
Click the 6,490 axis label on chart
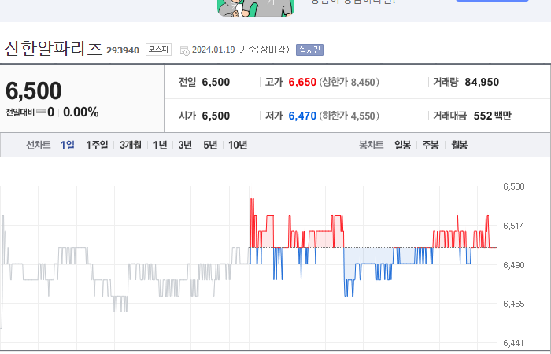click(514, 265)
